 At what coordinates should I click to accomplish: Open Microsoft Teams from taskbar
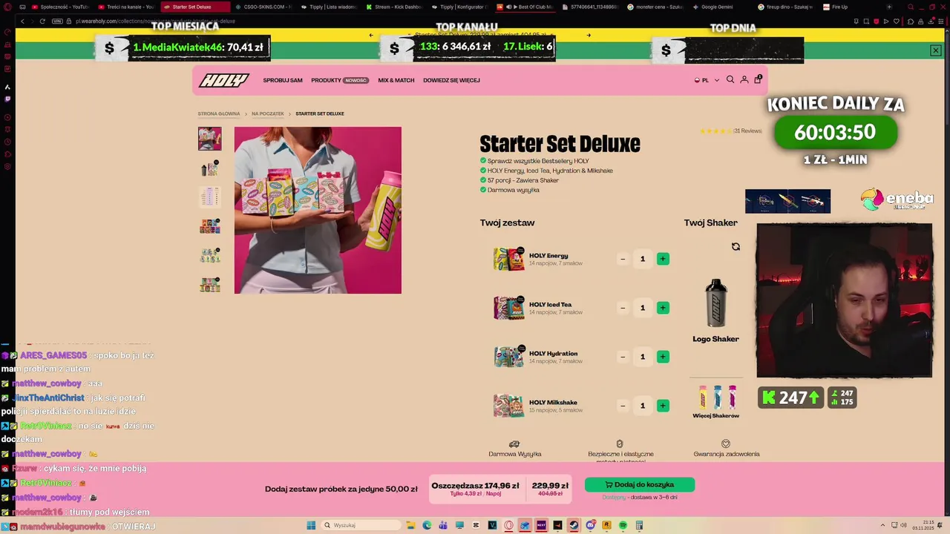pyautogui.click(x=443, y=525)
